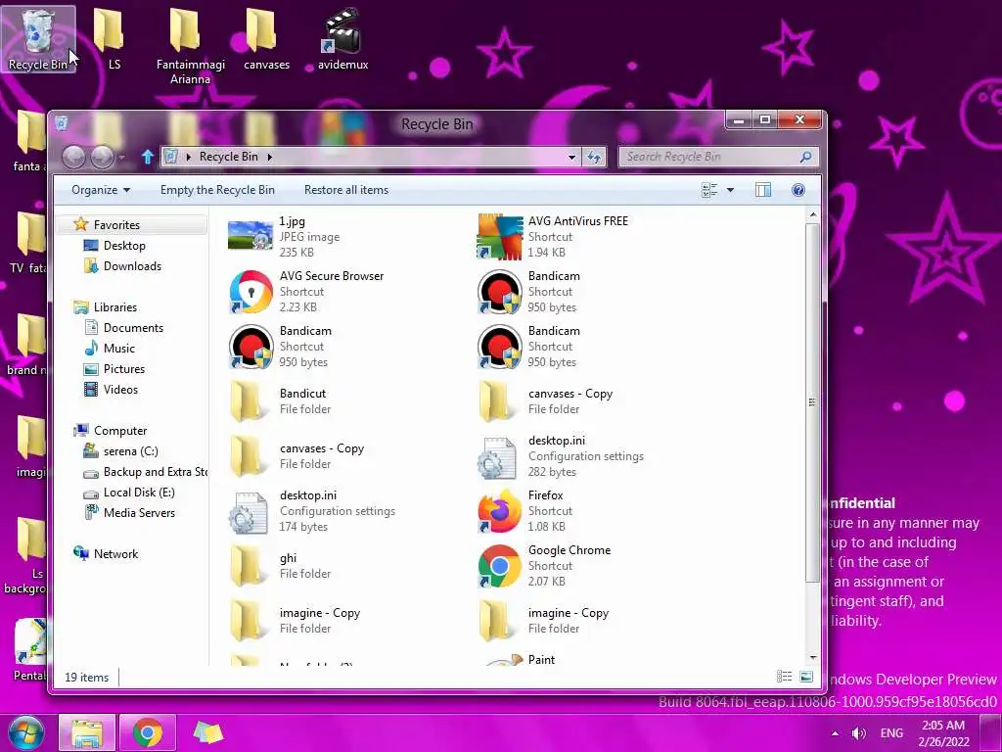Switch to large icons view in status bar

pyautogui.click(x=806, y=677)
